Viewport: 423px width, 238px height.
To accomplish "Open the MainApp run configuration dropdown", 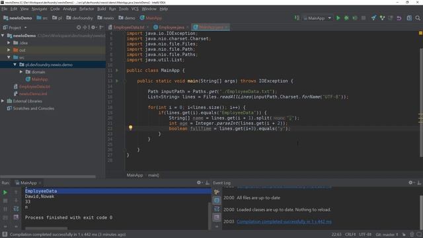I will click(x=317, y=18).
